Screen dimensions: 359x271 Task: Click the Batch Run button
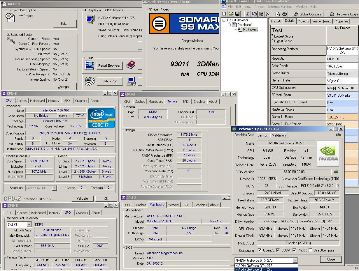109,81
